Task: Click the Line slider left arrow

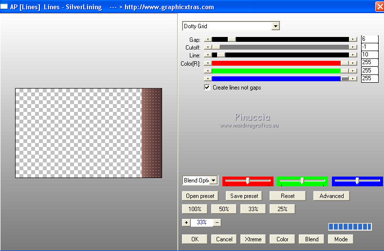Action: [x=208, y=55]
